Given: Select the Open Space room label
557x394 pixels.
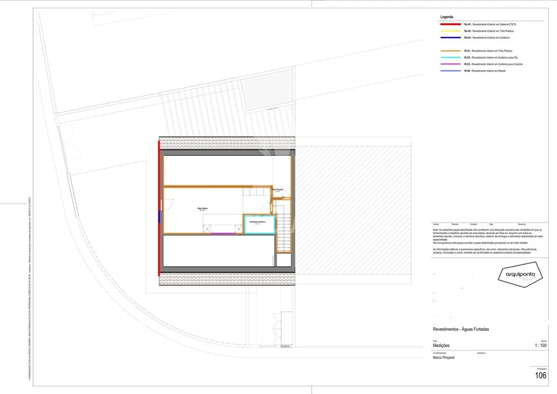Looking at the screenshot, I should [x=203, y=208].
